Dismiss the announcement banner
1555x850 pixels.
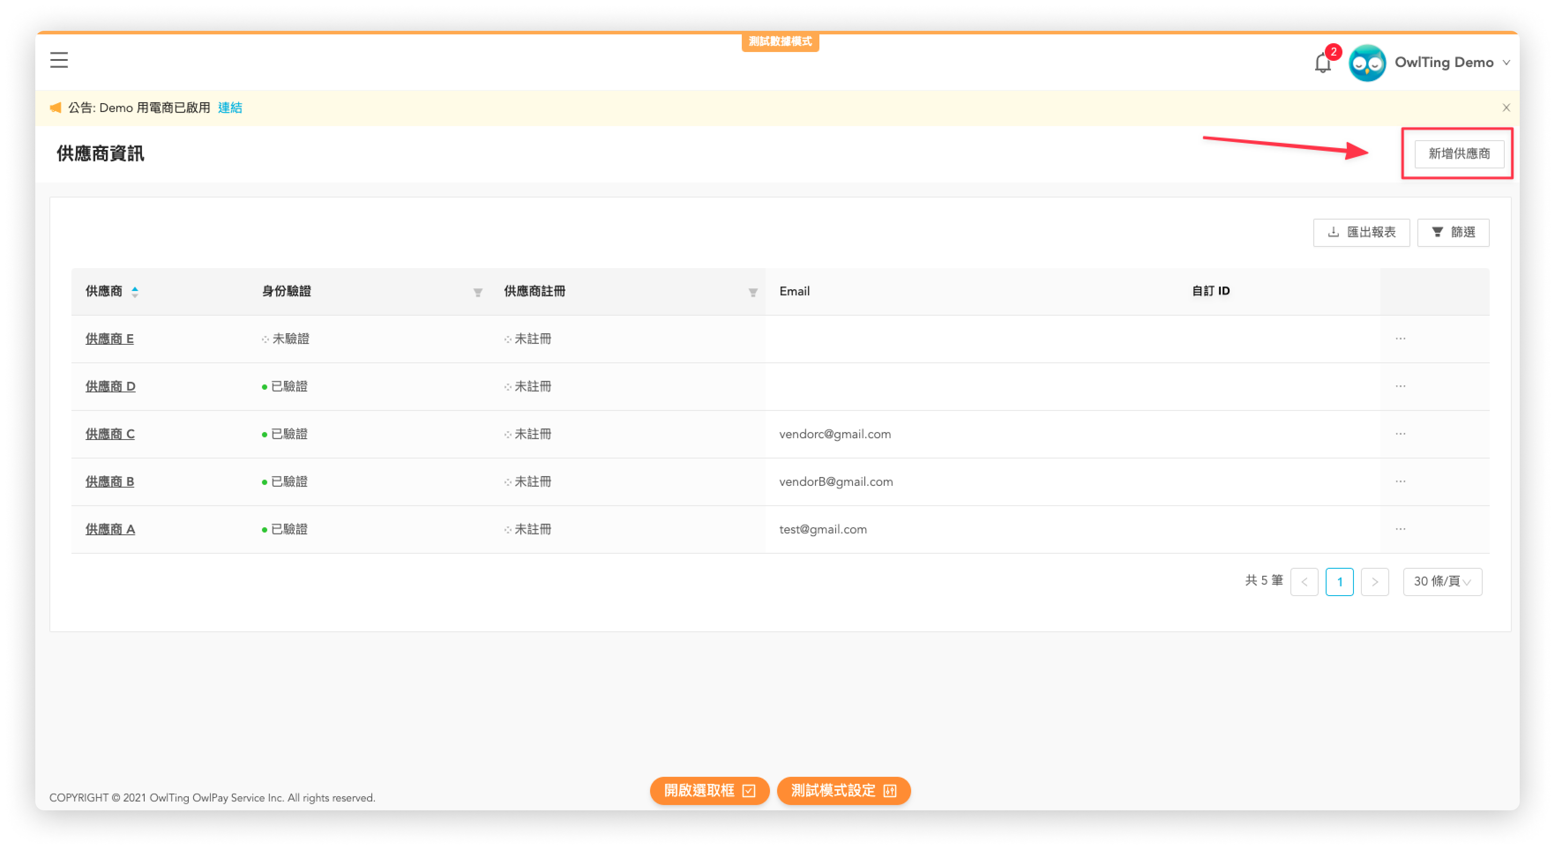tap(1506, 108)
